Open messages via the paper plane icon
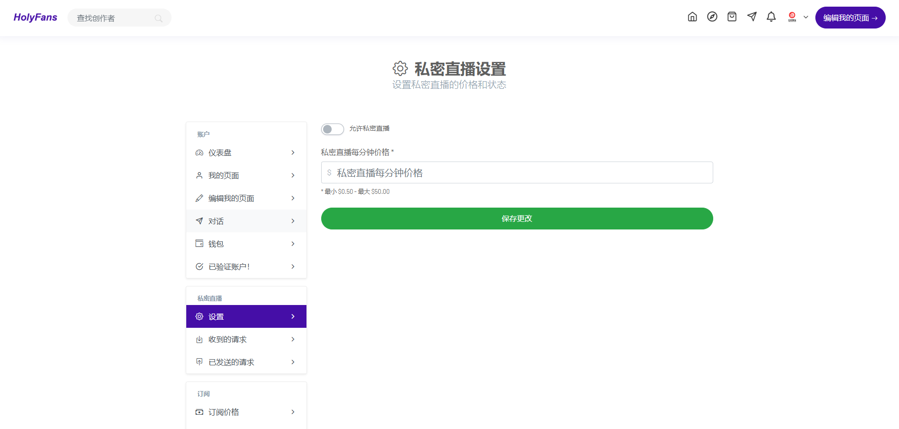Screen dimensions: 899x429 pos(752,17)
